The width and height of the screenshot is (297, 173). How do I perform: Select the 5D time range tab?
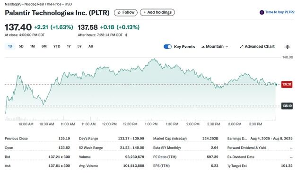pos(21,46)
